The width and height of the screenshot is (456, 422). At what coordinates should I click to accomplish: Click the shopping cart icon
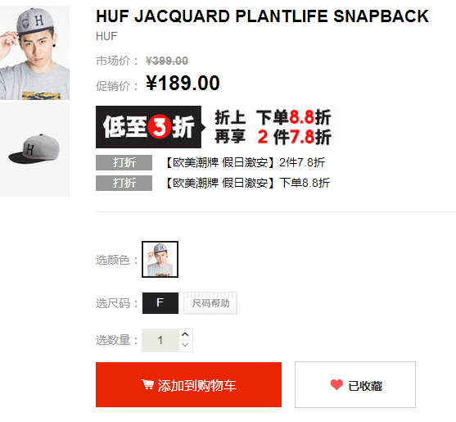(x=147, y=384)
